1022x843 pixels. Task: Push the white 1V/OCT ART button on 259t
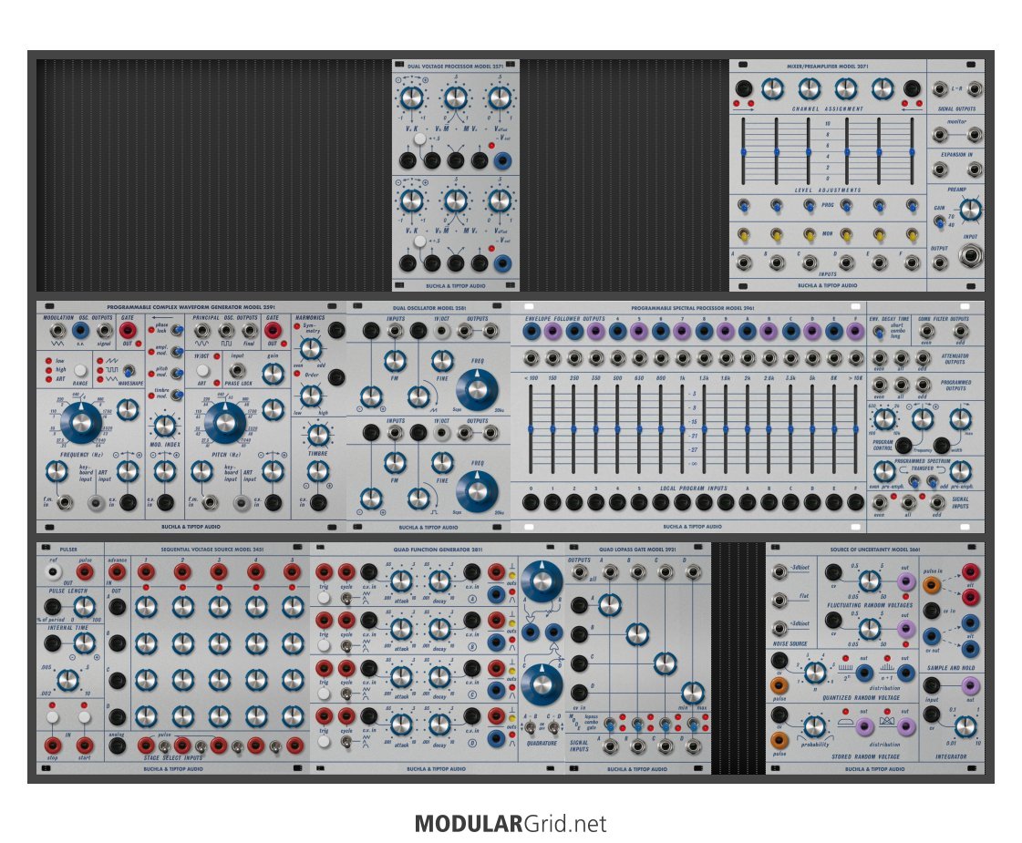[x=203, y=371]
